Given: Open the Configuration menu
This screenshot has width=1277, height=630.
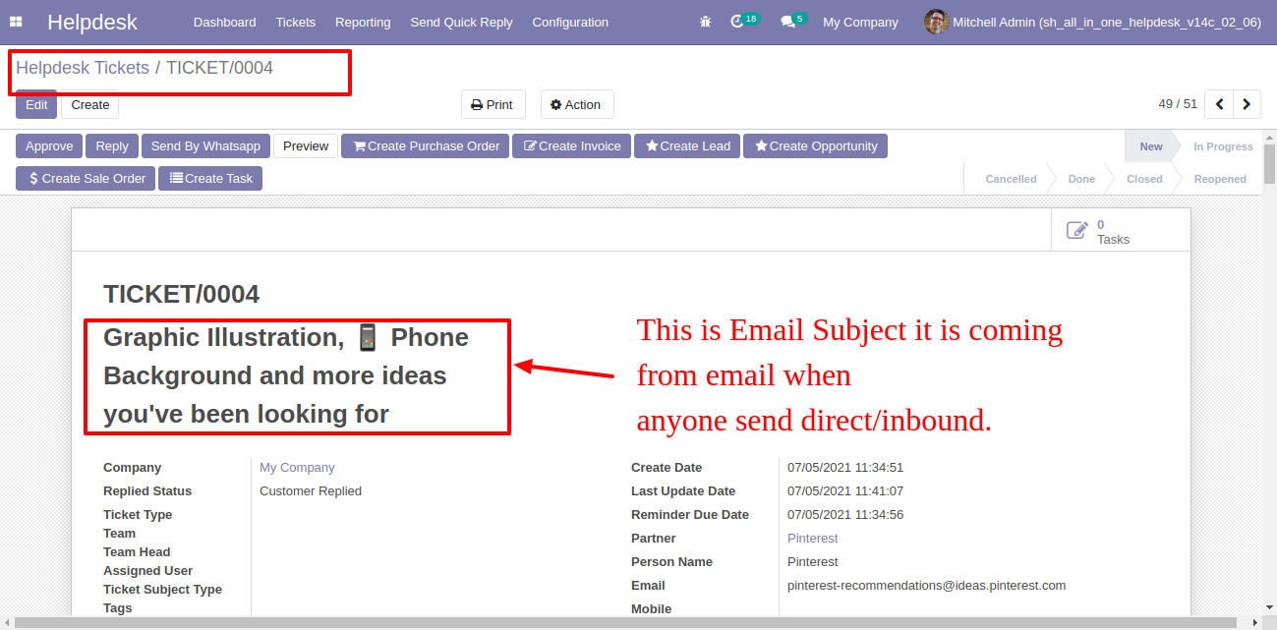Looking at the screenshot, I should click(x=570, y=22).
